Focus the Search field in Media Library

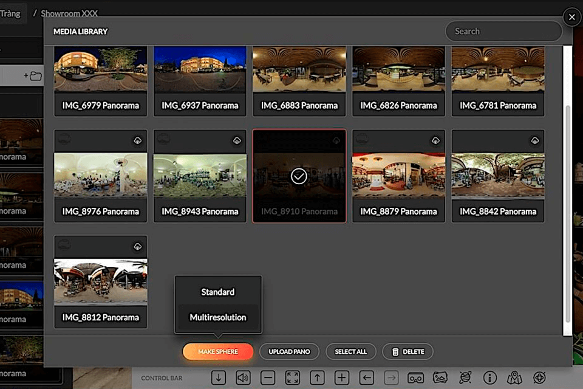503,31
